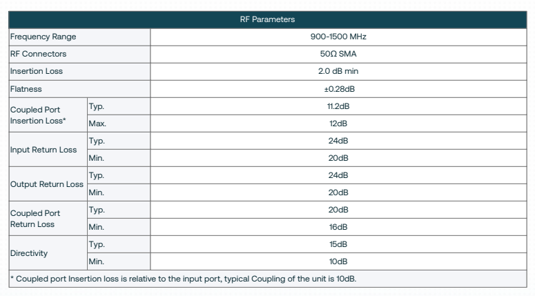535x296 pixels.
Task: Click the 10dB directivity minimum value
Action: (x=338, y=262)
